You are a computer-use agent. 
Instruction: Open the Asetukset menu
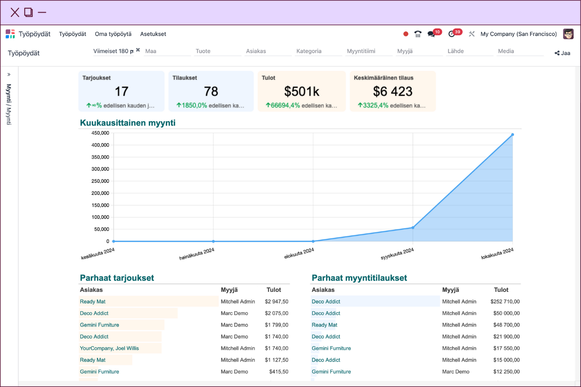(x=153, y=34)
